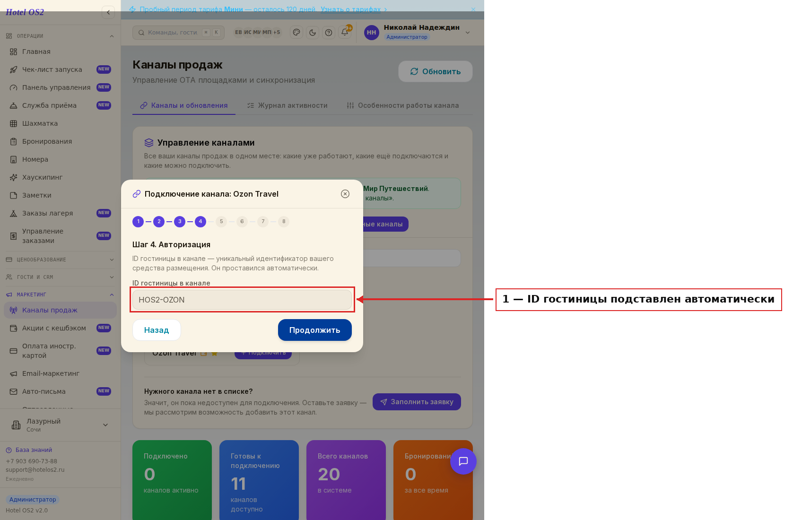Click the Обновить button
Image resolution: width=793 pixels, height=520 pixels.
436,71
